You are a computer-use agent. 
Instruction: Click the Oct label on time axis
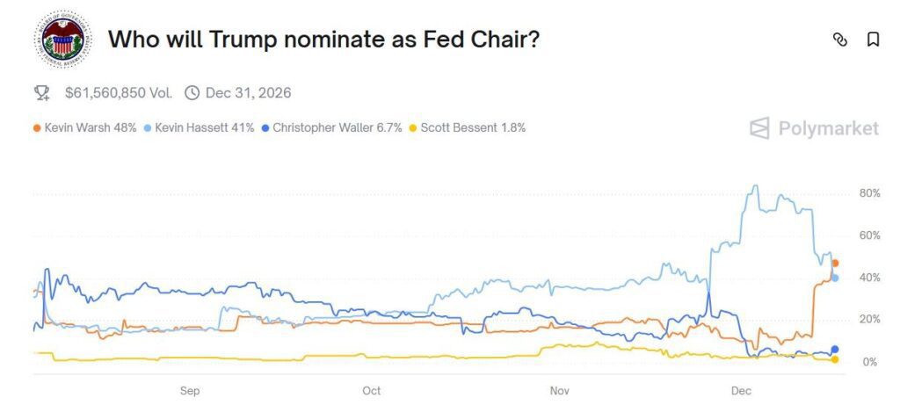[x=371, y=389]
